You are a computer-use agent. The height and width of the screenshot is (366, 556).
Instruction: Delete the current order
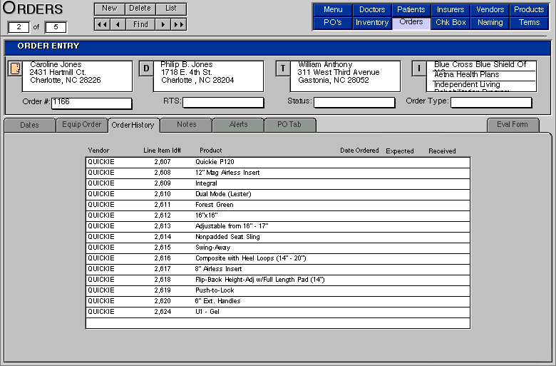140,9
